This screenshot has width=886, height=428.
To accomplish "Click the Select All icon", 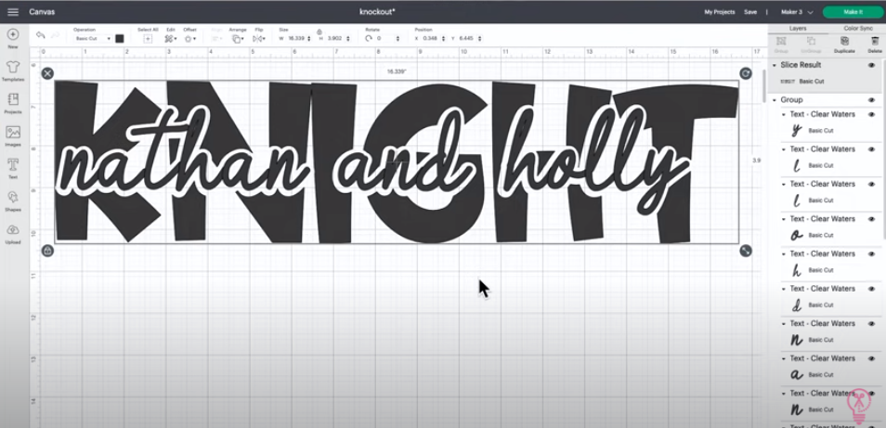I will click(148, 38).
